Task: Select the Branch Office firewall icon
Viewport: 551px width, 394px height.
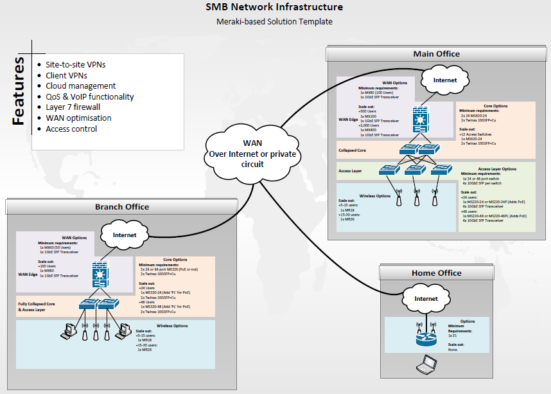Action: [100, 274]
